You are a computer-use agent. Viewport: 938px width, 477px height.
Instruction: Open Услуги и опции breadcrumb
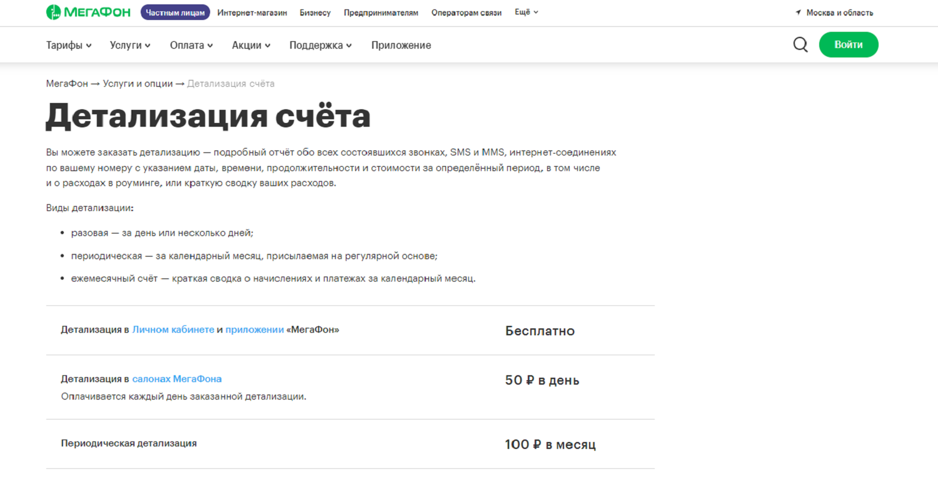point(138,84)
